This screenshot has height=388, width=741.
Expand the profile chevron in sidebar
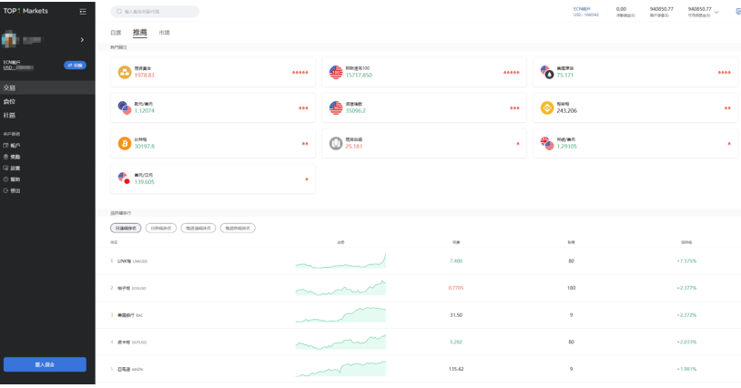(x=82, y=40)
